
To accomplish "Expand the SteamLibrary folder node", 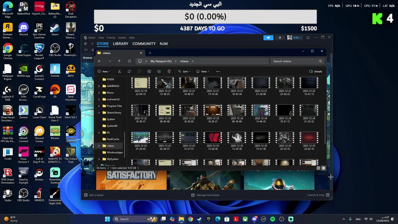I will click(x=99, y=113).
